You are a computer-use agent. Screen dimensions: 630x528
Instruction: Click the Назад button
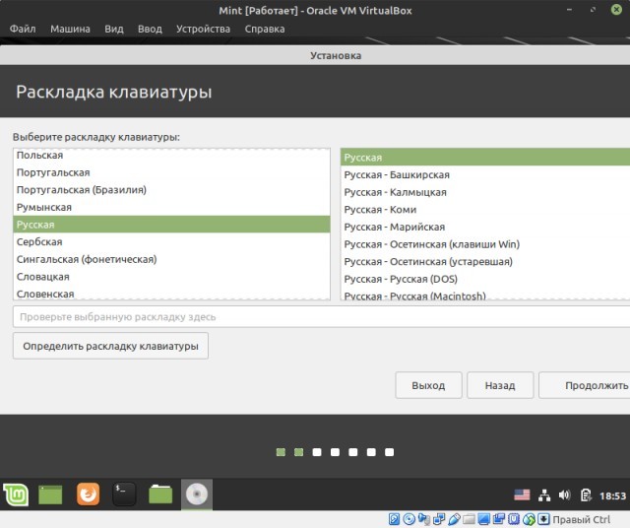point(500,385)
